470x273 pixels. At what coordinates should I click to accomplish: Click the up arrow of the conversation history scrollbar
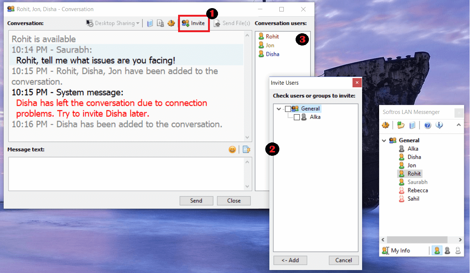pyautogui.click(x=248, y=36)
